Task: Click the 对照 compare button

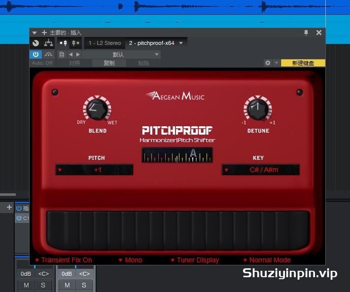Action: (x=74, y=63)
